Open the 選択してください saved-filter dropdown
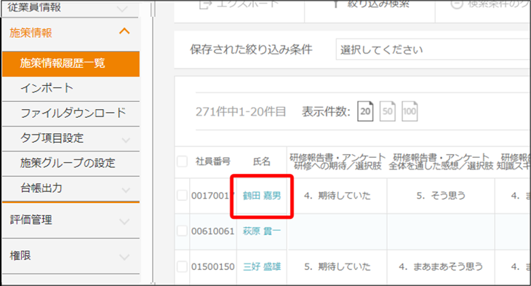 click(433, 49)
